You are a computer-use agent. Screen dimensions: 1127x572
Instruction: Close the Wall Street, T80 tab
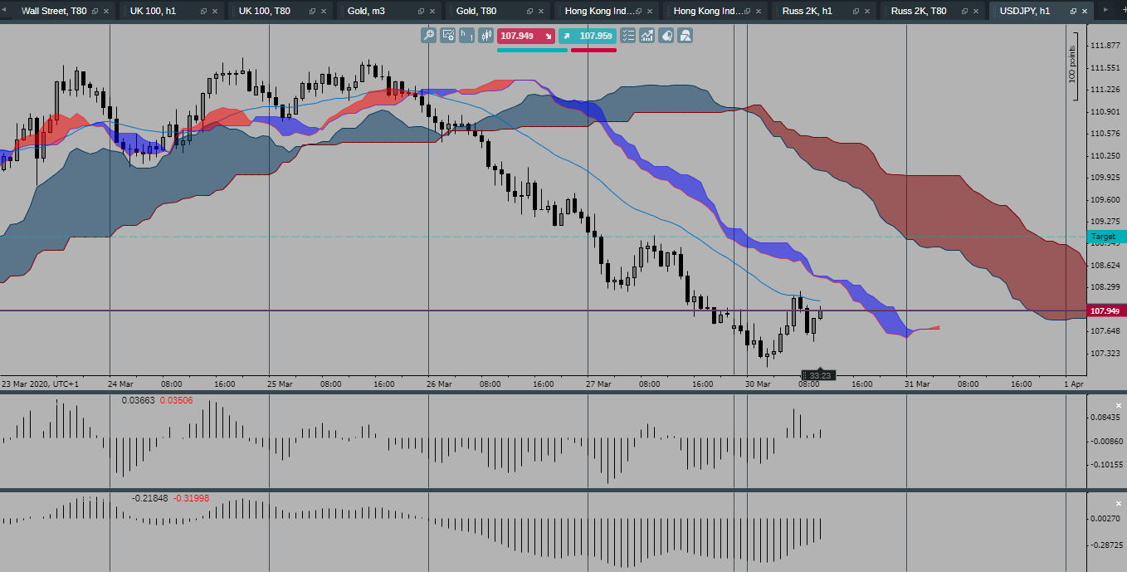[108, 12]
